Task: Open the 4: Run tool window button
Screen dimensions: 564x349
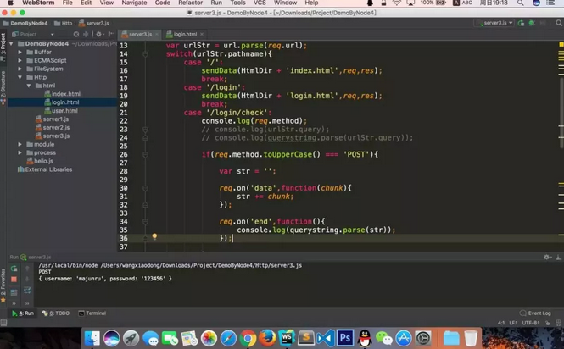Action: [x=23, y=313]
